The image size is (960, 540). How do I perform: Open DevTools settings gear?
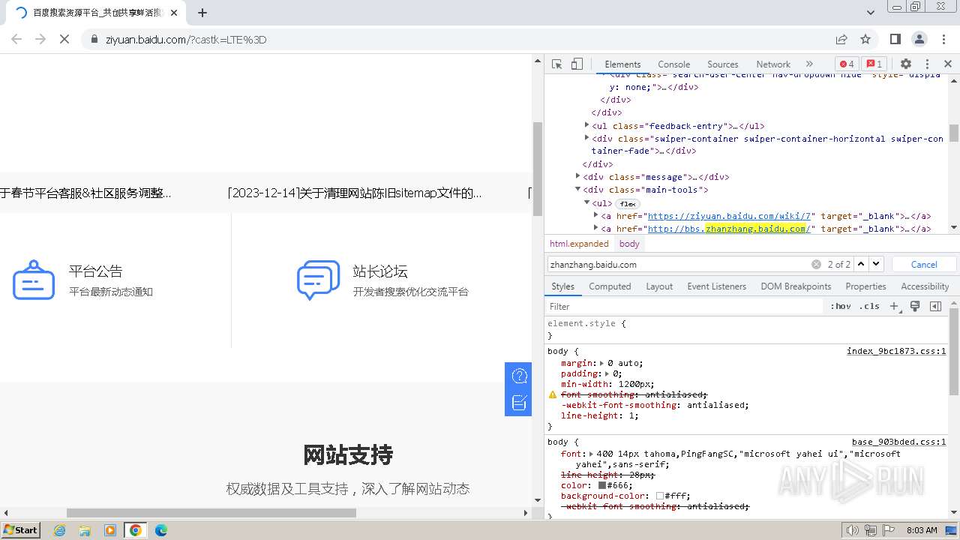coord(906,64)
